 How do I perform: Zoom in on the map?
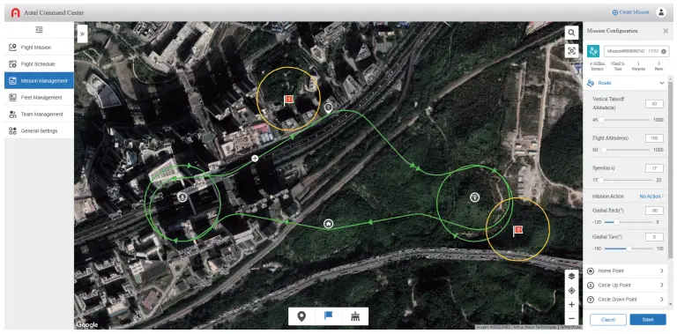point(571,305)
